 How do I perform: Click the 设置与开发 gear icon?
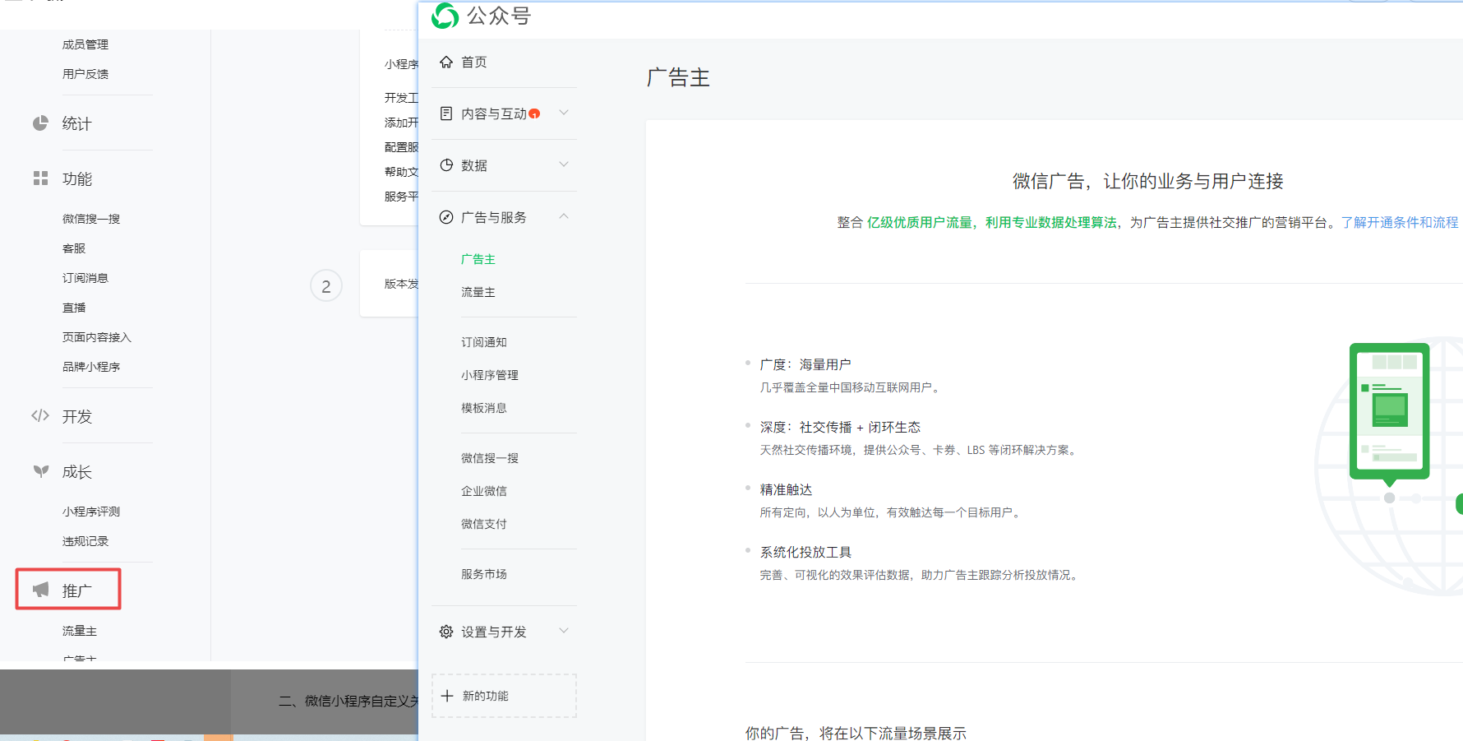[446, 632]
